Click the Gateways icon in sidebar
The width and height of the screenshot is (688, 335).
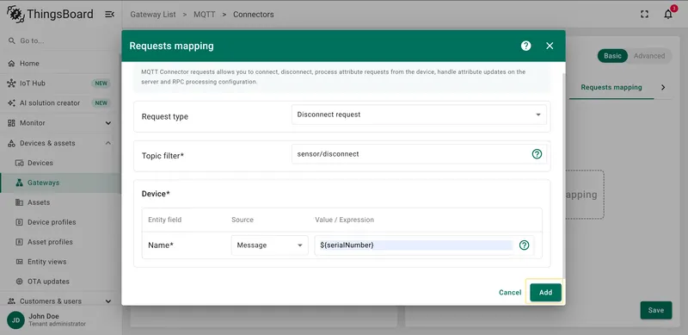pos(19,183)
